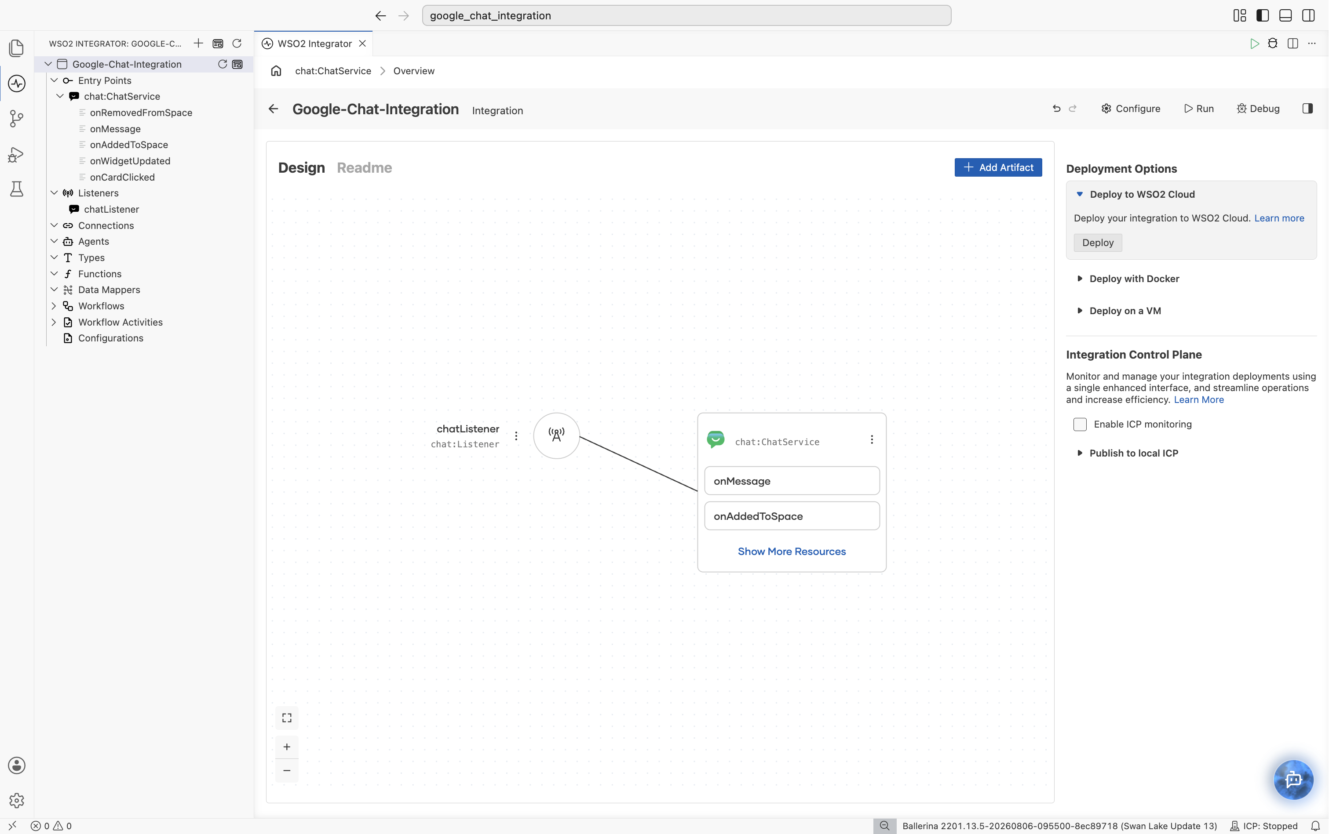Open the Testing flask icon
This screenshot has height=834, width=1329.
pyautogui.click(x=17, y=189)
